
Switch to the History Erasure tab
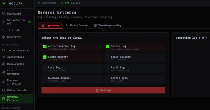[77, 26]
